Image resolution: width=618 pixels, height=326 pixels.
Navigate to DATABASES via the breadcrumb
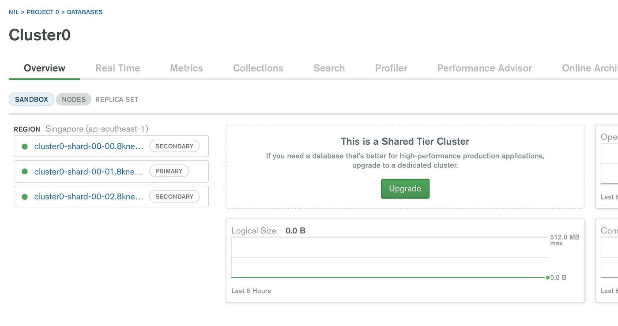pos(84,12)
